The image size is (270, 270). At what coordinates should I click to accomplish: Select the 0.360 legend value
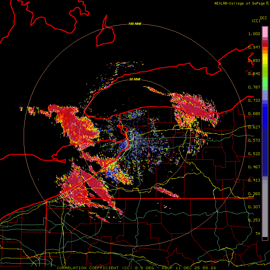point(254,194)
